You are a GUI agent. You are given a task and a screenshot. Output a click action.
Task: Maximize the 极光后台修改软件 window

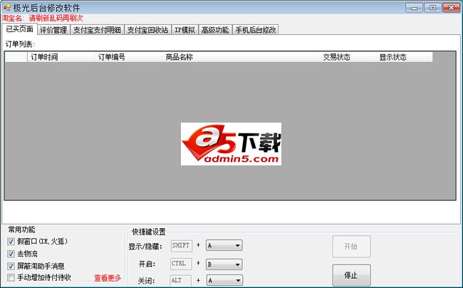pos(432,8)
